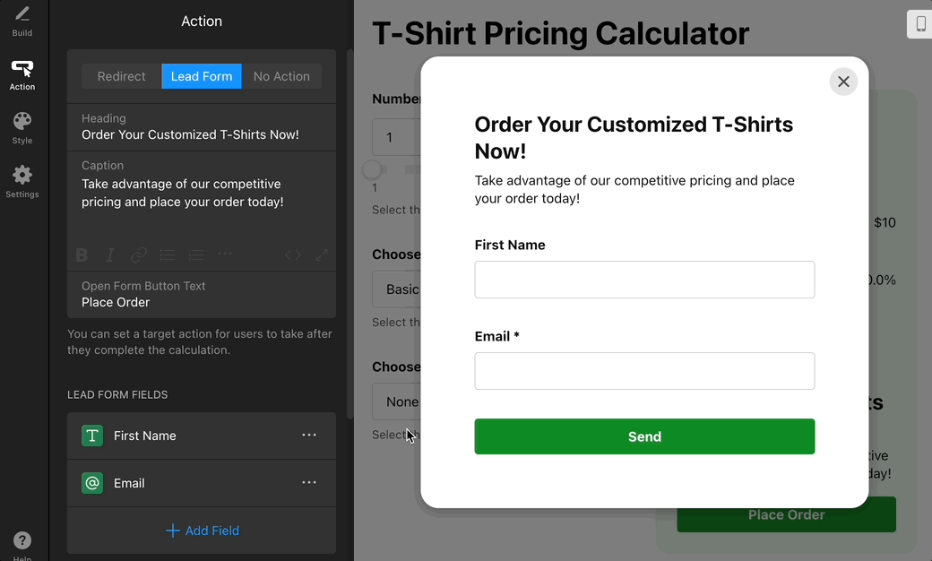Click the Add Field link
The height and width of the screenshot is (561, 932).
(x=203, y=531)
